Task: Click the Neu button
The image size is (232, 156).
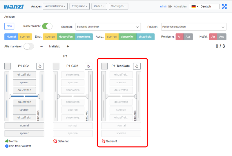Action: point(9,26)
